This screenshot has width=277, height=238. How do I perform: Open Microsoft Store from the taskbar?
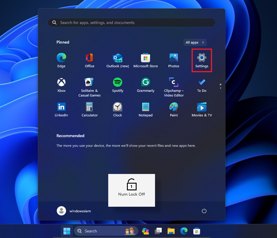[197, 231]
